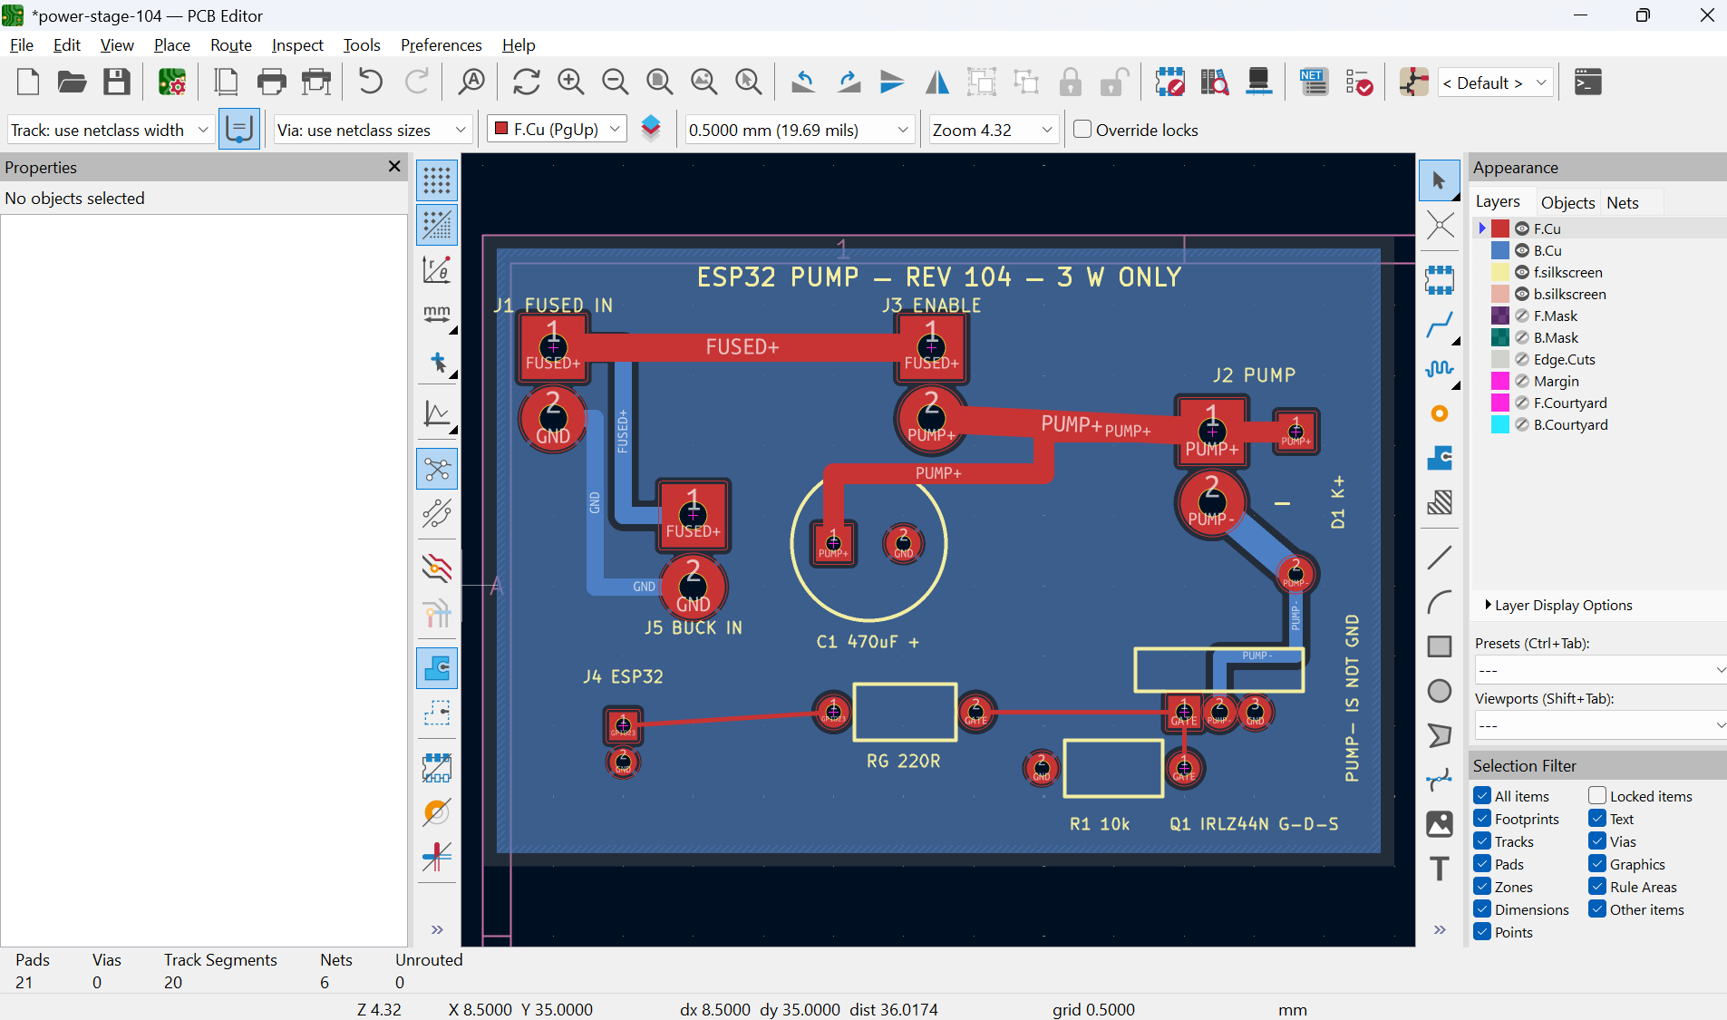Click the Save board icon
The width and height of the screenshot is (1727, 1020).
[x=117, y=83]
